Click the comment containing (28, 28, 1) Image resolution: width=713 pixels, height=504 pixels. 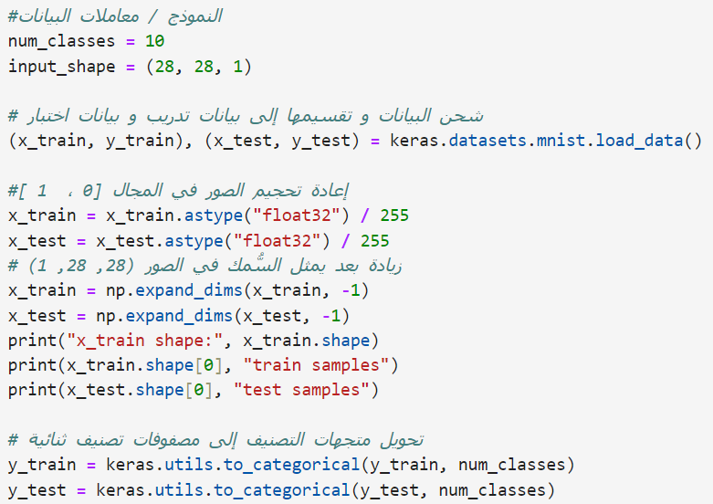[x=204, y=265]
